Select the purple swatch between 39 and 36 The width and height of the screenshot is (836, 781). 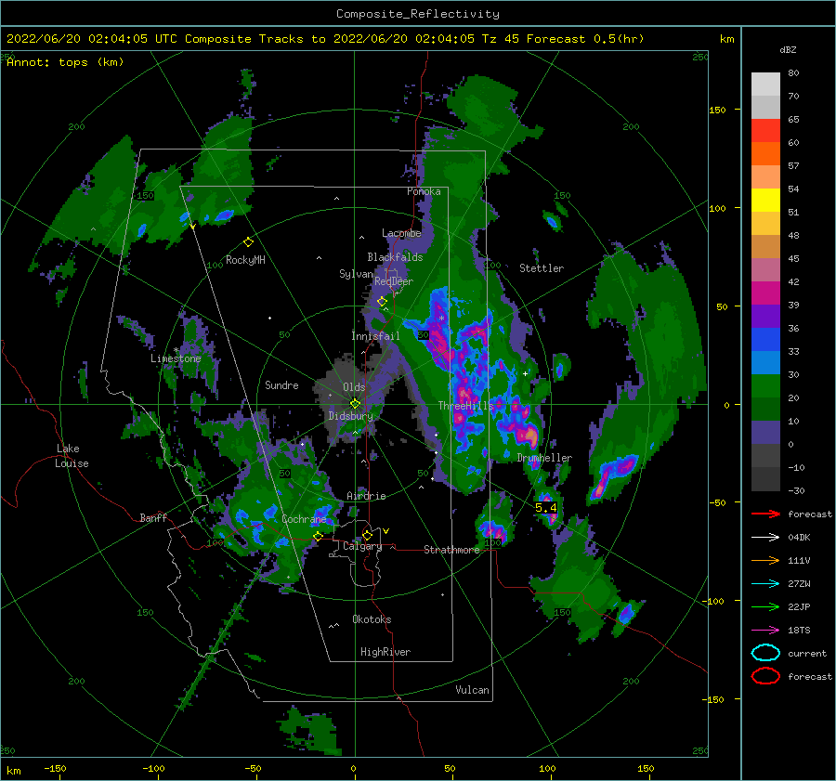point(765,317)
